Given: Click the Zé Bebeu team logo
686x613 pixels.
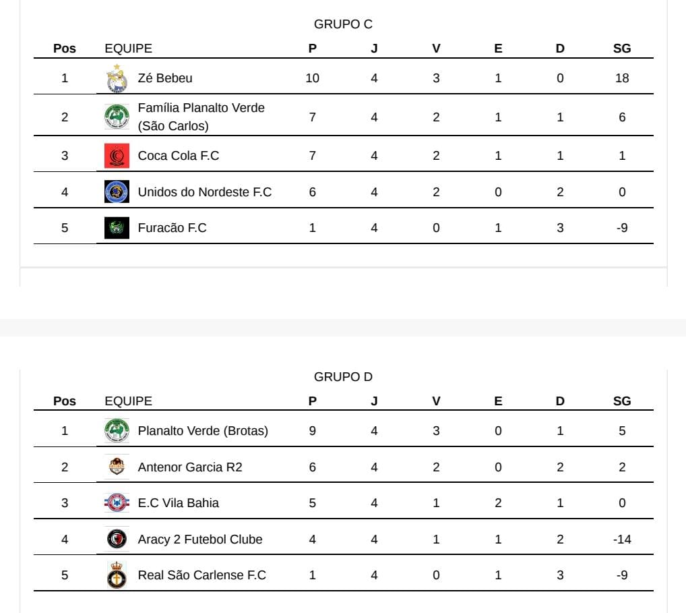Looking at the screenshot, I should coord(117,78).
